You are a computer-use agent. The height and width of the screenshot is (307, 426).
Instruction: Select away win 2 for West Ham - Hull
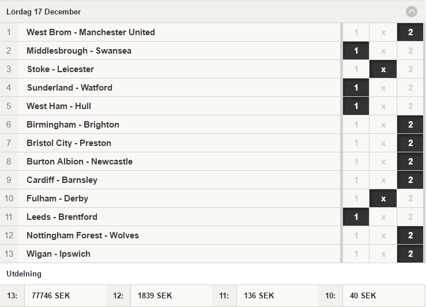coord(410,106)
